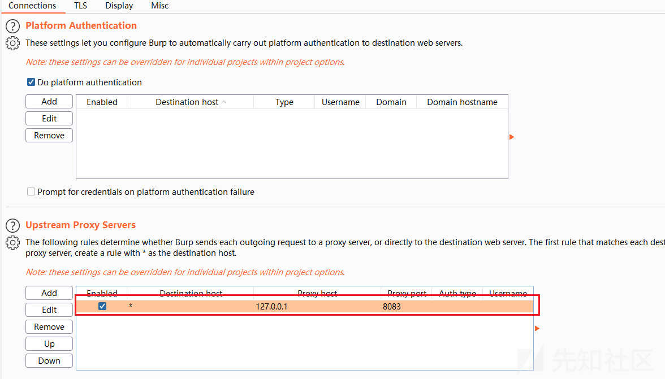Switch to the TLS tab

click(80, 6)
